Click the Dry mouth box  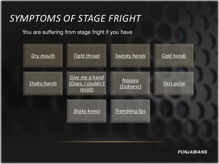click(x=43, y=56)
